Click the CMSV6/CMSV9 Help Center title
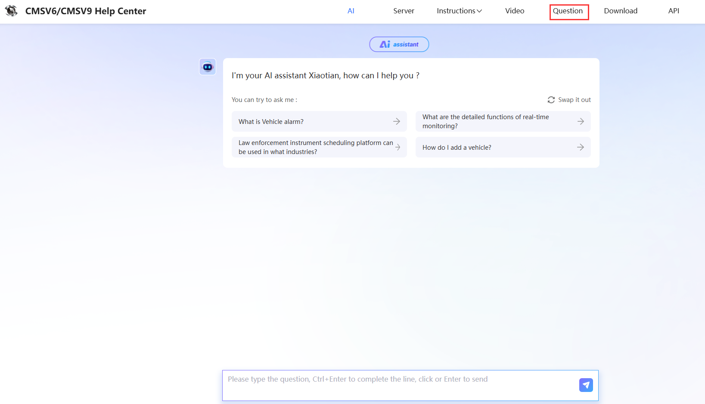This screenshot has height=404, width=705. click(x=86, y=11)
